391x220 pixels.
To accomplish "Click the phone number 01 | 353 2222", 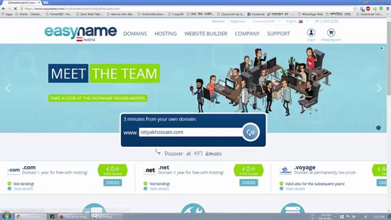I will pos(327,21).
